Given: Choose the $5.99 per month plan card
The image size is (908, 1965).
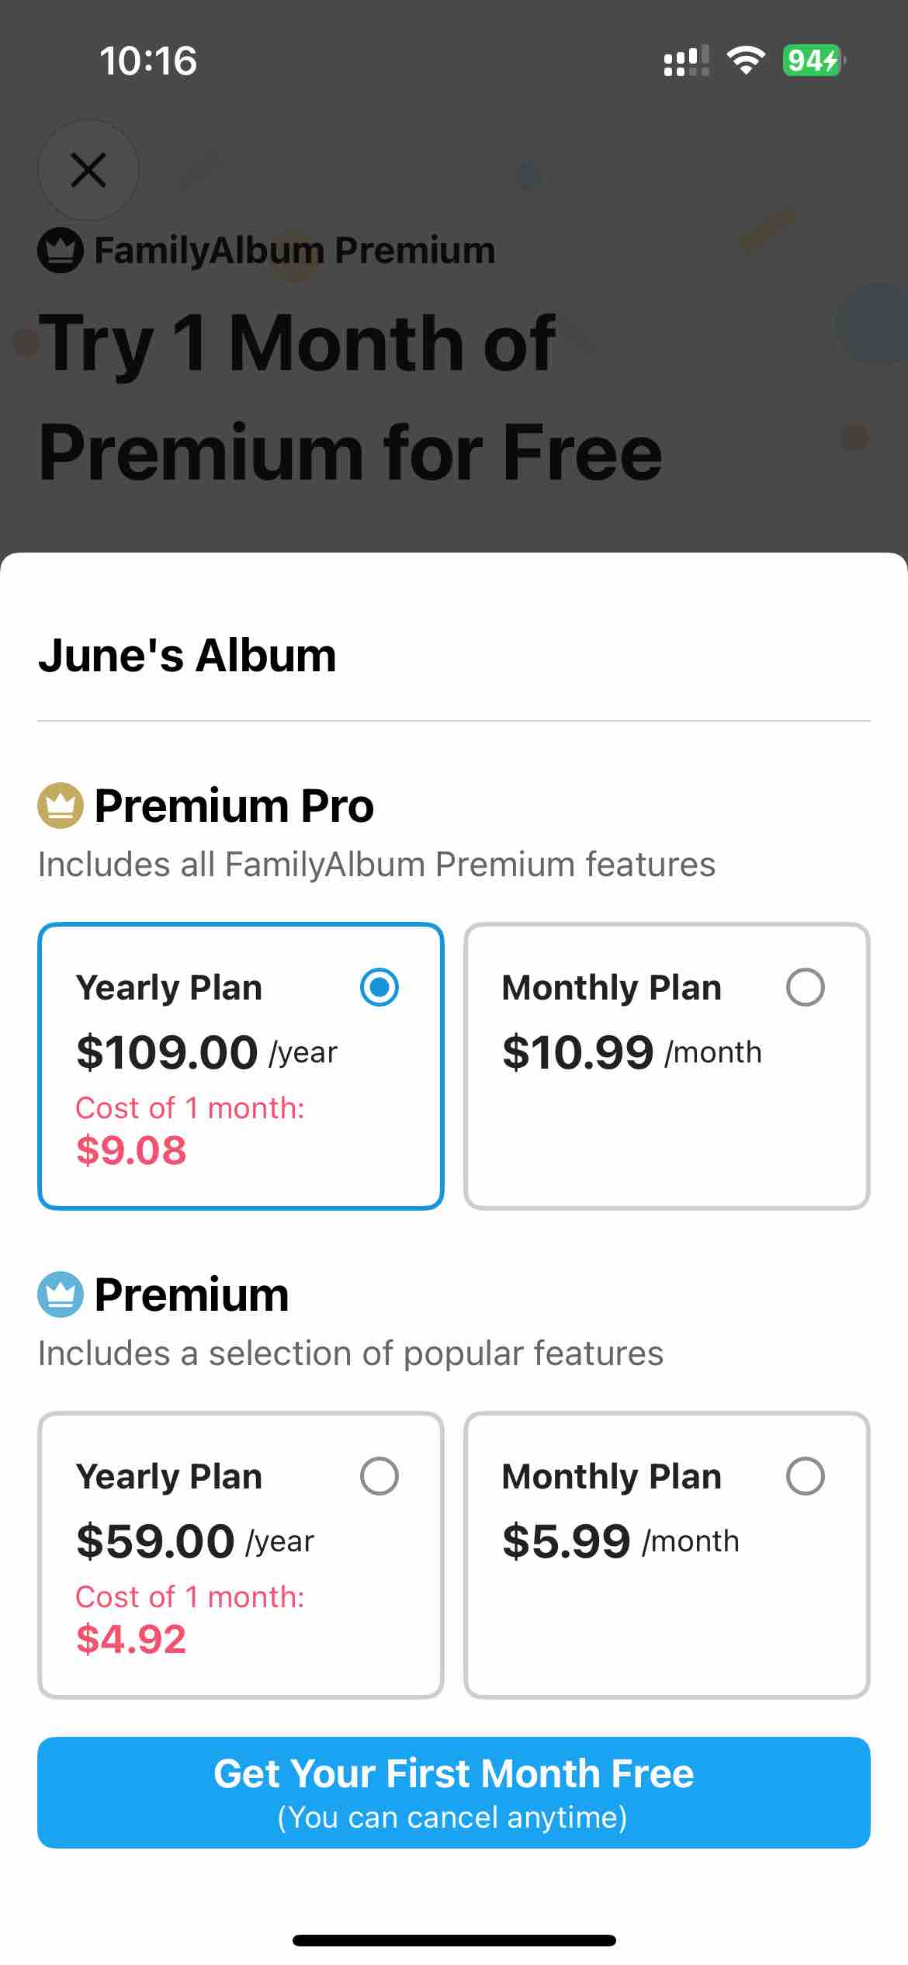Looking at the screenshot, I should (x=667, y=1554).
